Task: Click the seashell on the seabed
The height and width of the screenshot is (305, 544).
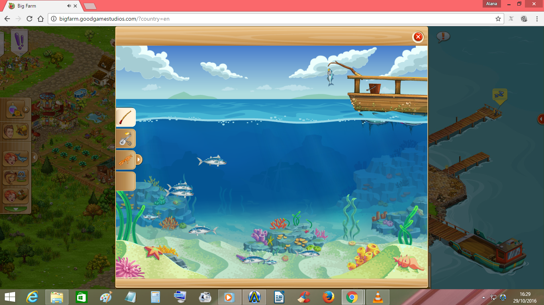Action: (408, 263)
